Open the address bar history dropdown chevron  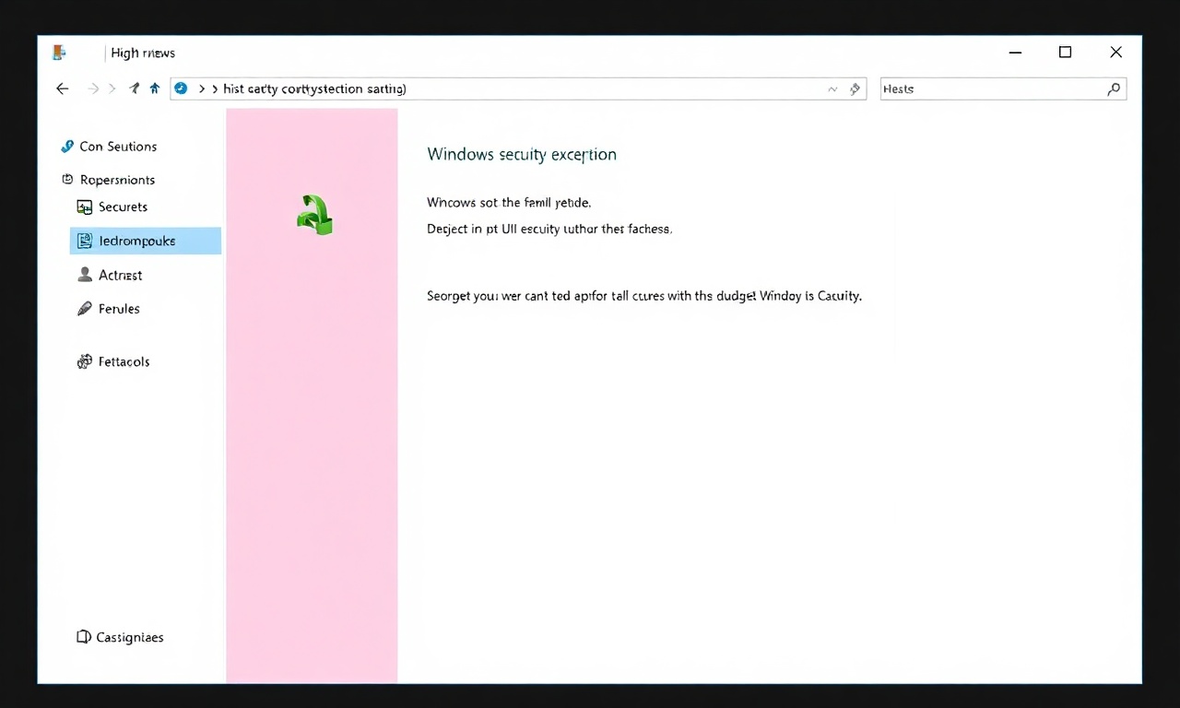tap(832, 89)
